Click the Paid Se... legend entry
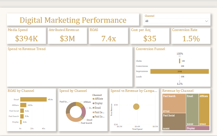Screen dimensions: 217x136 [98, 112]
